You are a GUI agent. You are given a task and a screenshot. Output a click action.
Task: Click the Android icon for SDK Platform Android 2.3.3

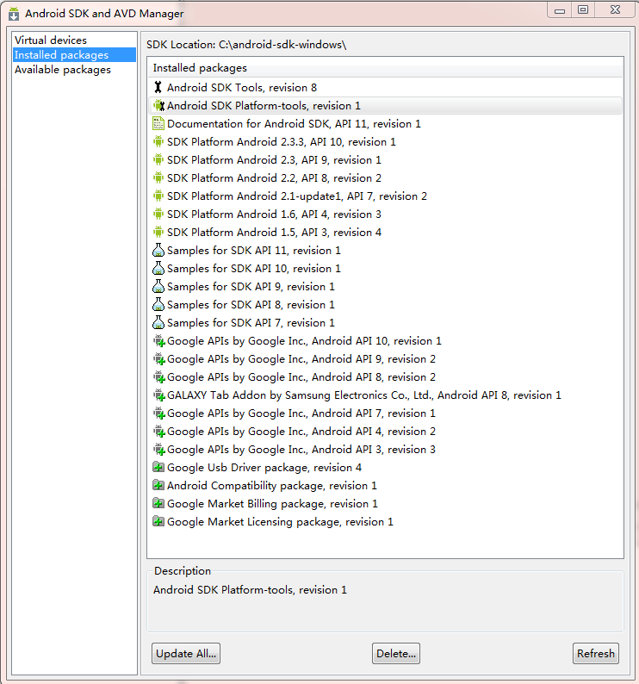click(x=158, y=142)
